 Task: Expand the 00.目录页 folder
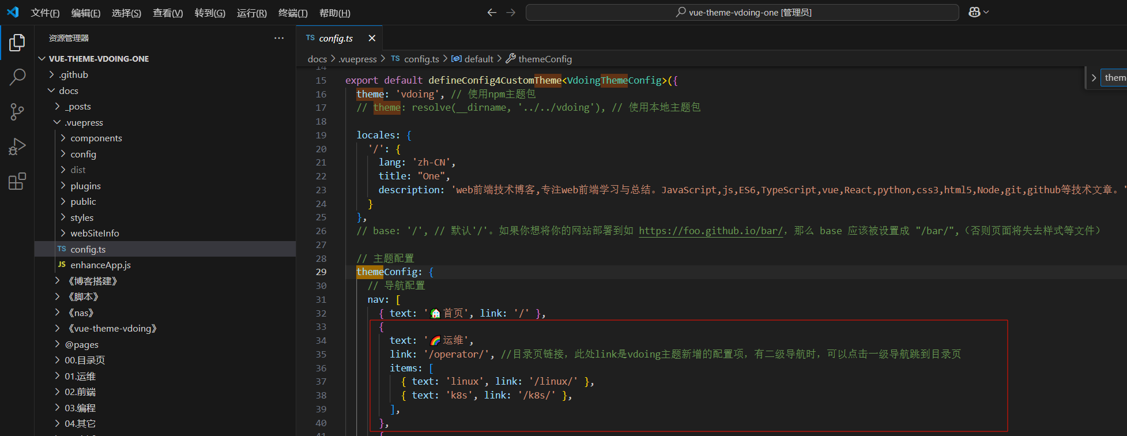pyautogui.click(x=165, y=360)
